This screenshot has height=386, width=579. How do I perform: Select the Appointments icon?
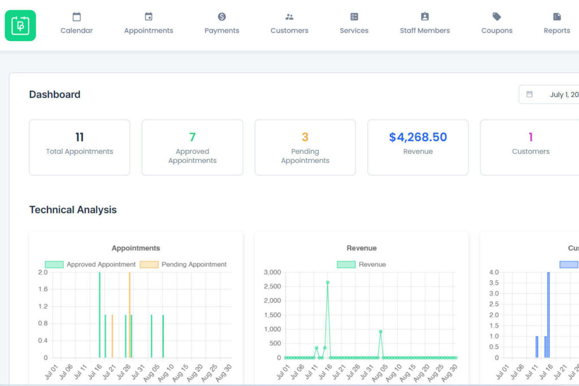click(148, 23)
